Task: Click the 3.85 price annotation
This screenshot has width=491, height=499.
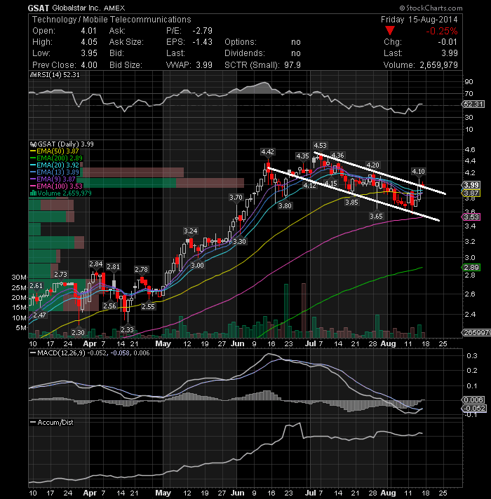Action: (x=351, y=202)
